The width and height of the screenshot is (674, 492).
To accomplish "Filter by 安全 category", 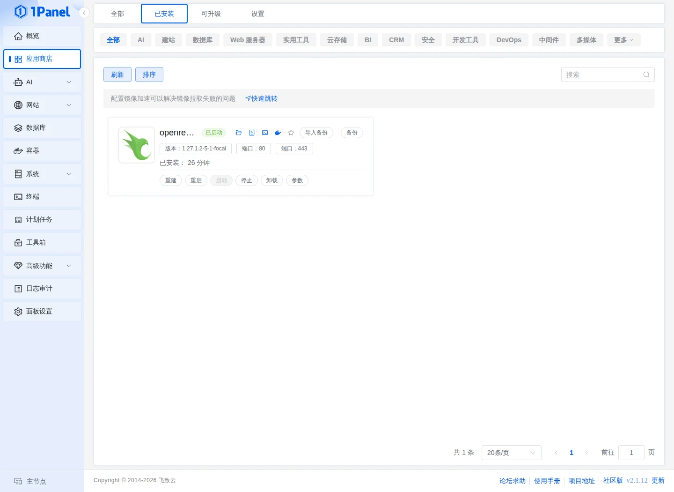I will tap(428, 40).
